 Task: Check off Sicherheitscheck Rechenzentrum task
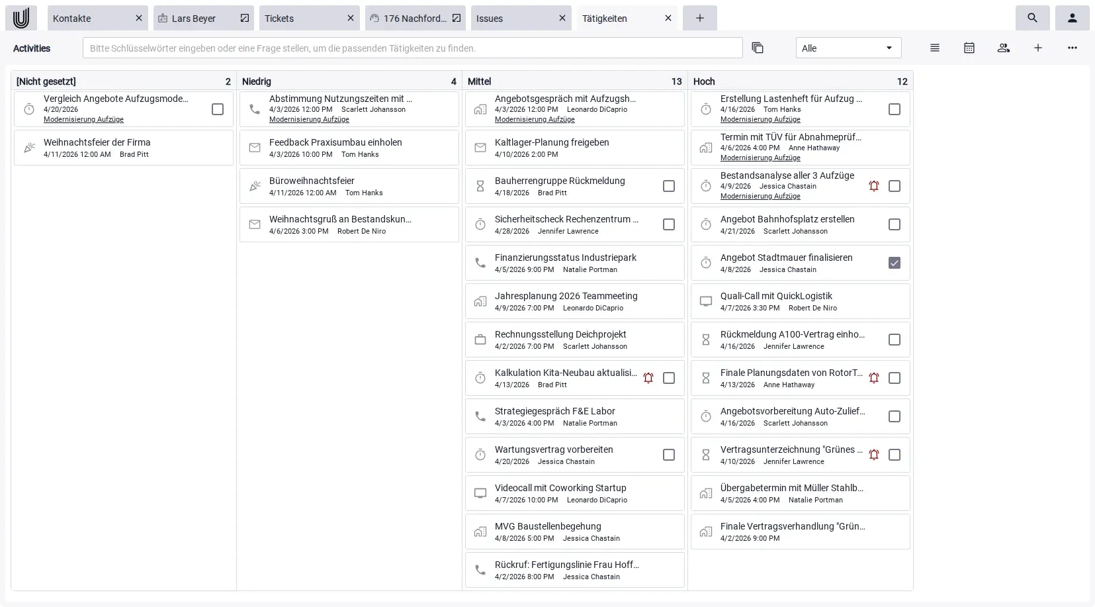click(669, 224)
